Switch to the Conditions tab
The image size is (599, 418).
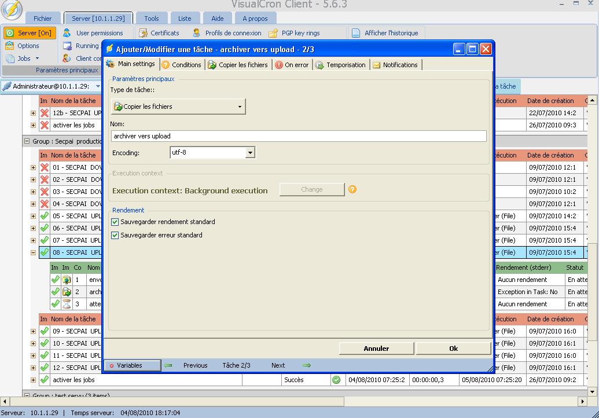pos(182,65)
